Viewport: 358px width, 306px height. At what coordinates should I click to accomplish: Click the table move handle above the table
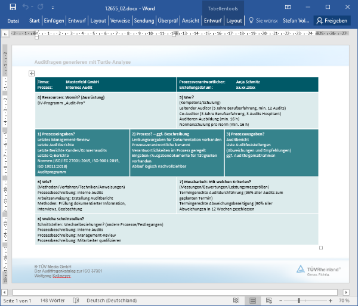32,73
